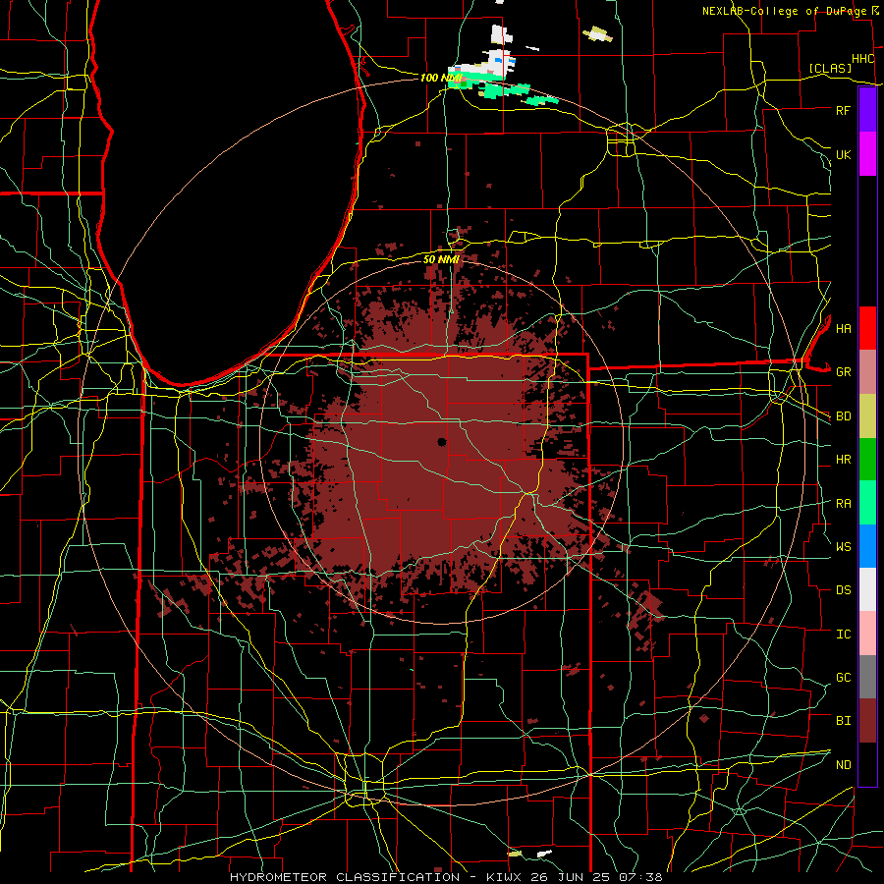Click the BD legend label
Screen dimensions: 884x884
(x=843, y=416)
